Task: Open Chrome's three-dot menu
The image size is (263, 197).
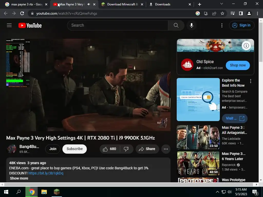Action: (257, 13)
